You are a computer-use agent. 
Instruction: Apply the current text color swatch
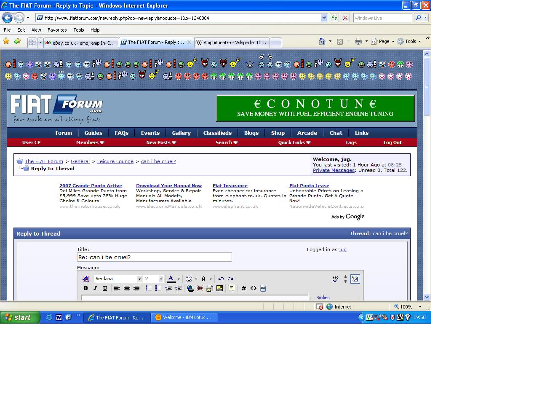(x=171, y=279)
